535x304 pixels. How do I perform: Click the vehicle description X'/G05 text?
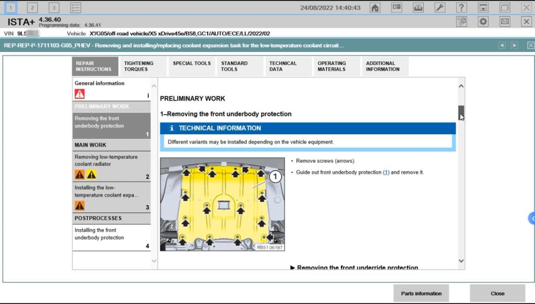(x=180, y=33)
